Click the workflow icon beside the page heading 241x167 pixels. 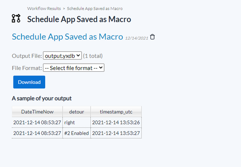coord(16,18)
